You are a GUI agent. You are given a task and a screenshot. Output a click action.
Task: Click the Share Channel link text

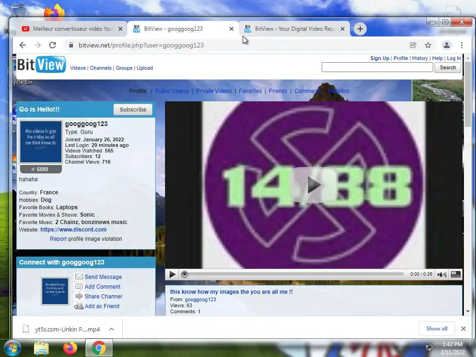tap(103, 296)
